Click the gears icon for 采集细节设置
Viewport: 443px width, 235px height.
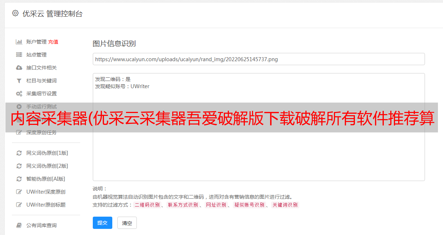point(19,94)
